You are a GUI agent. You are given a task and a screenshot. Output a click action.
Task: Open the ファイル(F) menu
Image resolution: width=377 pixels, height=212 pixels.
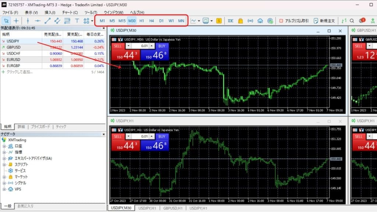coord(10,13)
